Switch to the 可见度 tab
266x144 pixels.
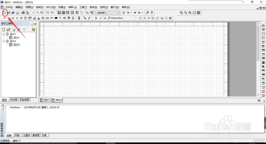pos(14,100)
